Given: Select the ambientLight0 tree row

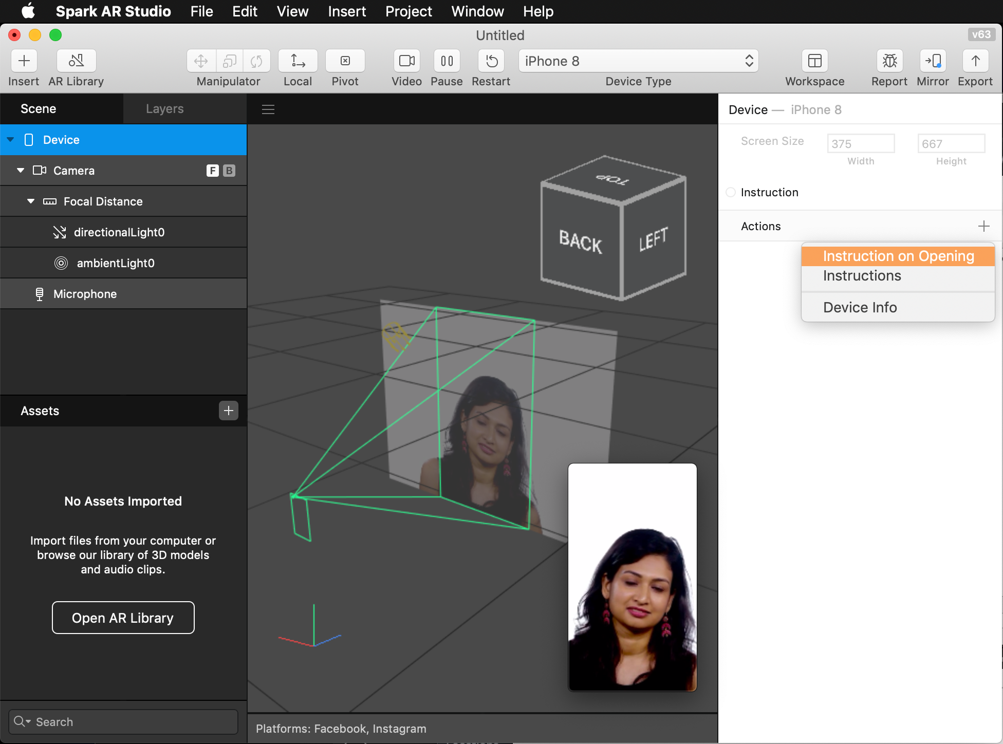Looking at the screenshot, I should point(123,263).
